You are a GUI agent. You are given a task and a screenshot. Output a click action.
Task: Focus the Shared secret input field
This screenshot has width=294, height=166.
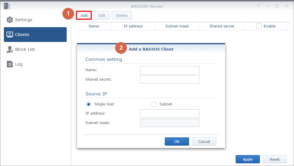(x=170, y=79)
